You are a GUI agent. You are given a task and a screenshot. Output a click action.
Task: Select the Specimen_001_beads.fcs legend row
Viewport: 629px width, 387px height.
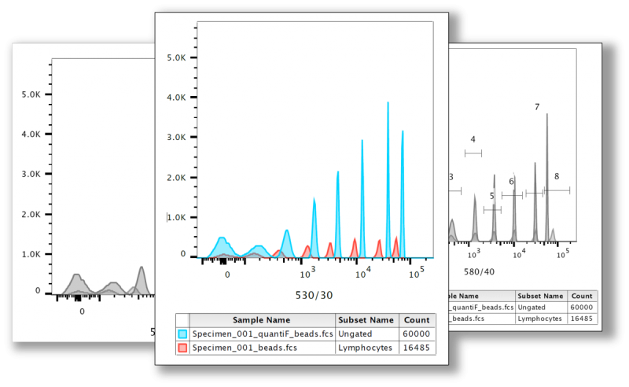306,348
